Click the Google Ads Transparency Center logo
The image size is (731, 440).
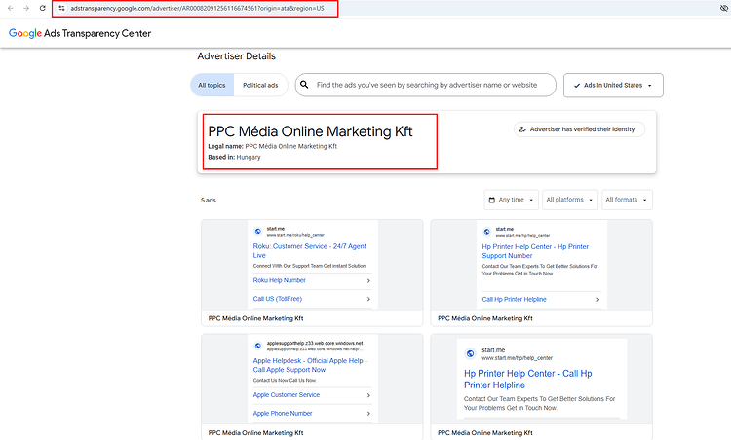(80, 33)
